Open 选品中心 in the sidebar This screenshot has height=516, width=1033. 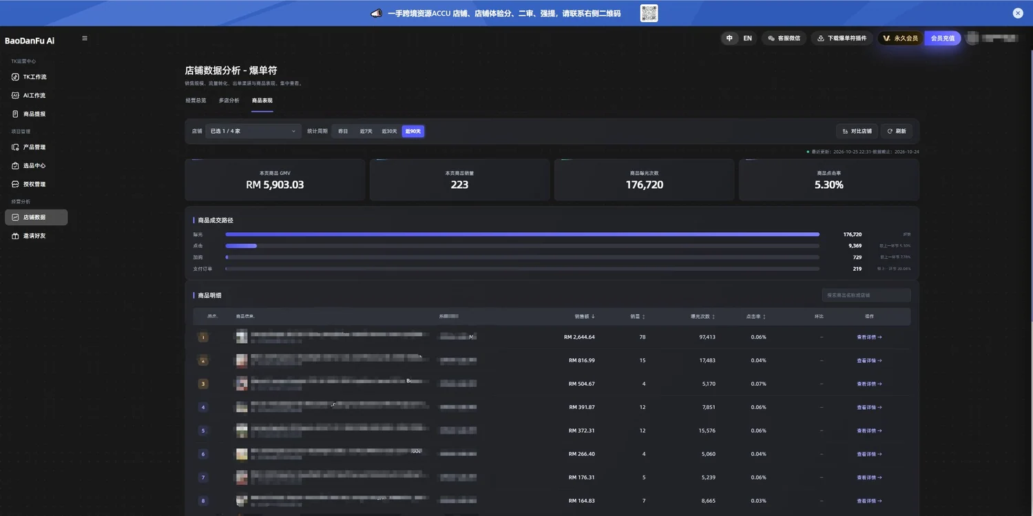point(36,165)
